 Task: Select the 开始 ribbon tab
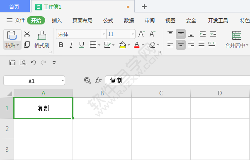click(x=36, y=20)
